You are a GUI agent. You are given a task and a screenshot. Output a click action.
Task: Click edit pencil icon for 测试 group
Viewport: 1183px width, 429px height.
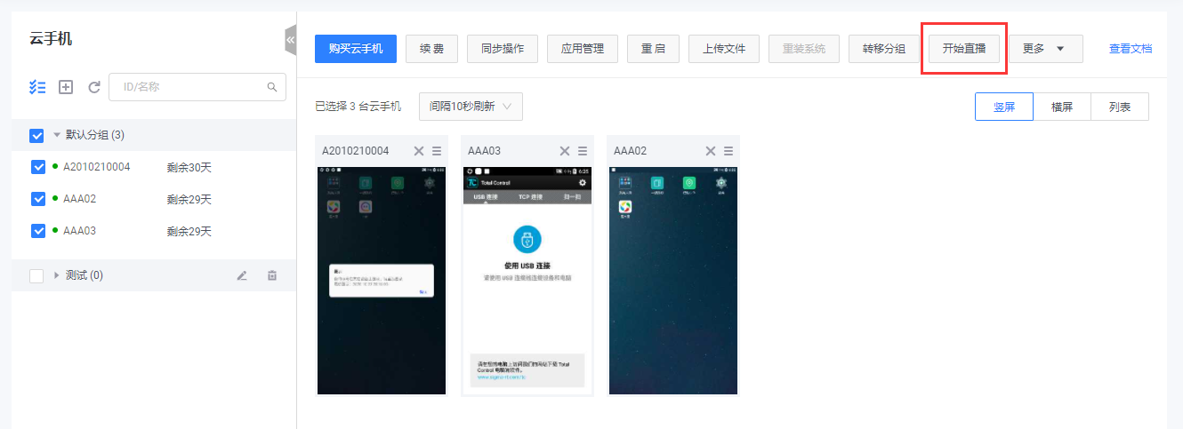[242, 275]
